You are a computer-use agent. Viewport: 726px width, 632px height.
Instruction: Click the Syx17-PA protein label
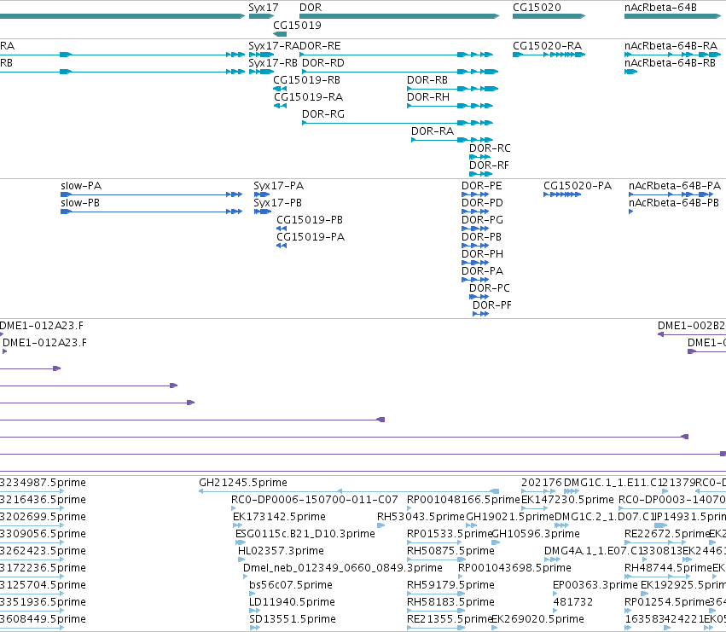(x=279, y=186)
